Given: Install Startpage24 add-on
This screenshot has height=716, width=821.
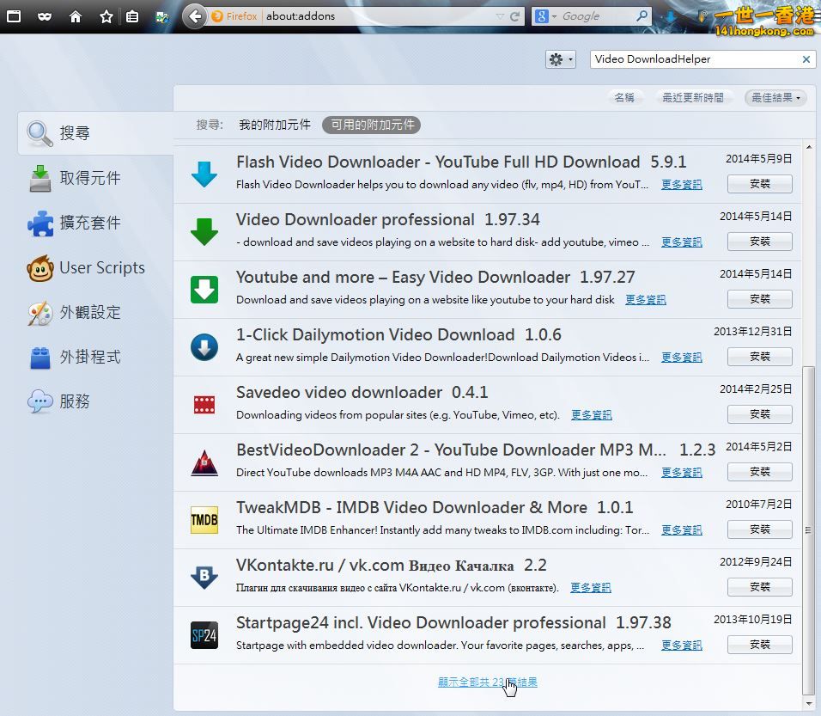Looking at the screenshot, I should click(760, 646).
